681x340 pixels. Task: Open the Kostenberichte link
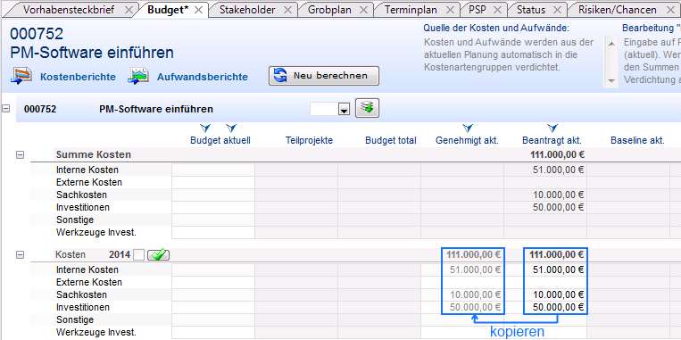point(79,78)
